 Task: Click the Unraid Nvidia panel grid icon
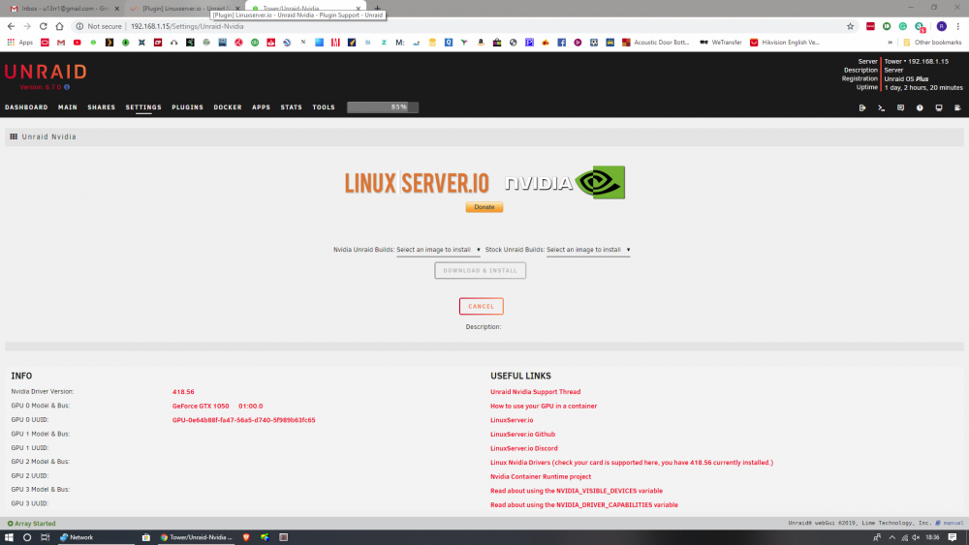tap(14, 136)
